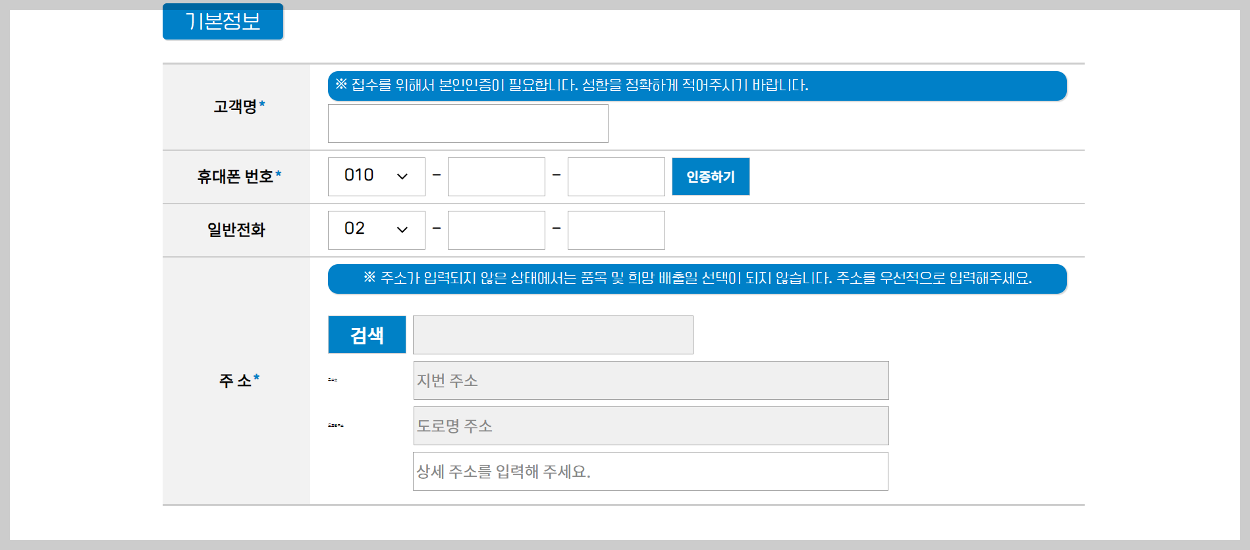
Task: Click the last segment of the landline number
Action: click(616, 229)
